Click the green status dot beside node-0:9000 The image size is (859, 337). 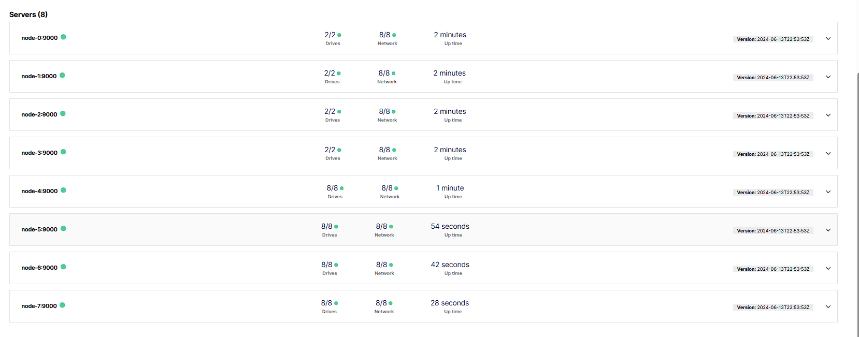coord(63,37)
